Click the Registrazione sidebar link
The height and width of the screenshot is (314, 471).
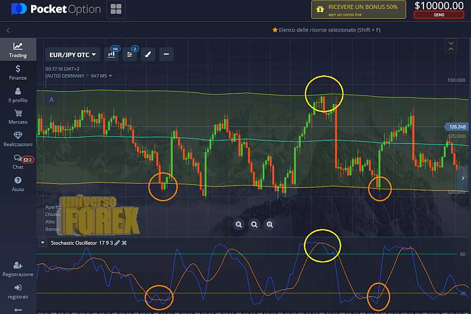pos(18,269)
